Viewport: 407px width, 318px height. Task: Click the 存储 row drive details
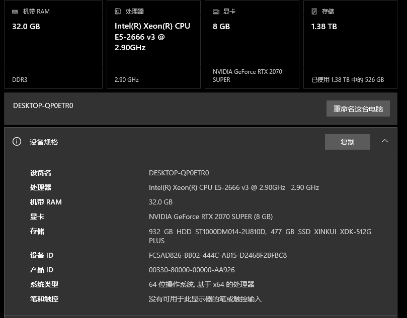(260, 236)
